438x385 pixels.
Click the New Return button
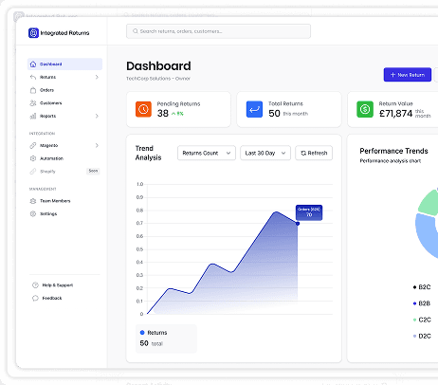408,75
